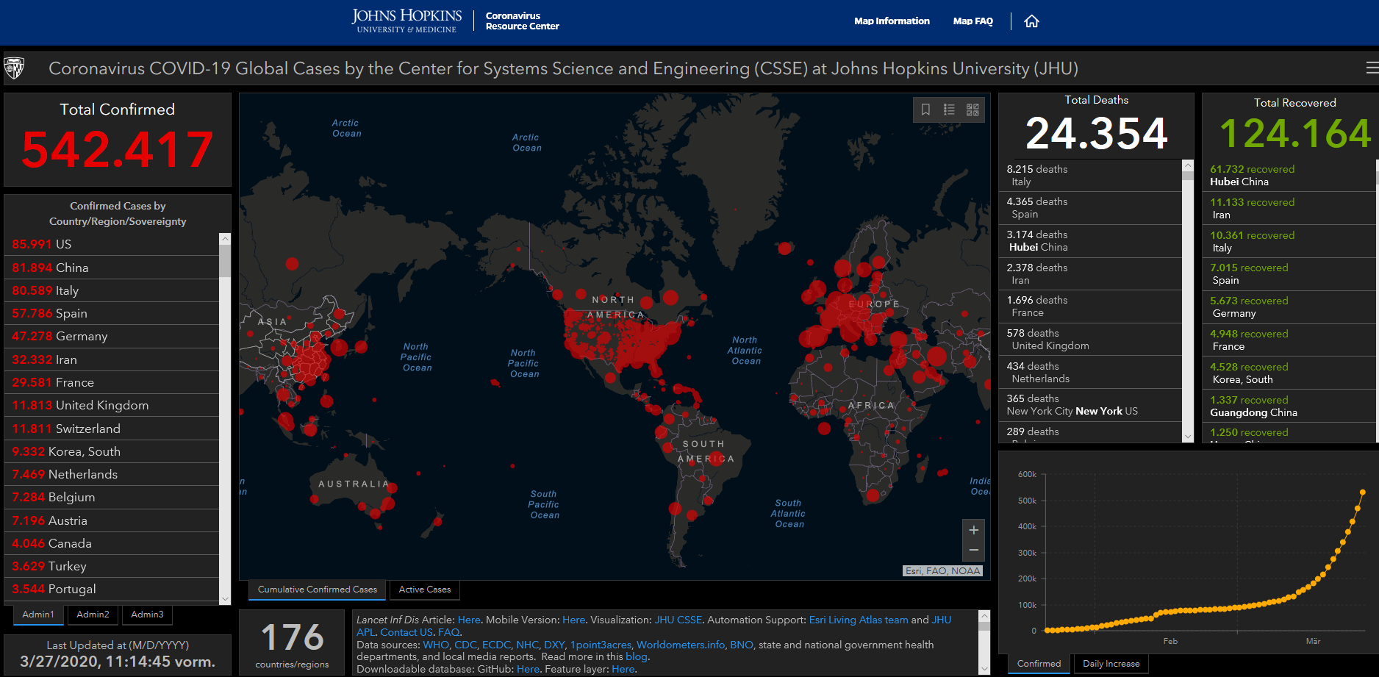Open Map Information in header
The height and width of the screenshot is (677, 1379).
pyautogui.click(x=891, y=21)
